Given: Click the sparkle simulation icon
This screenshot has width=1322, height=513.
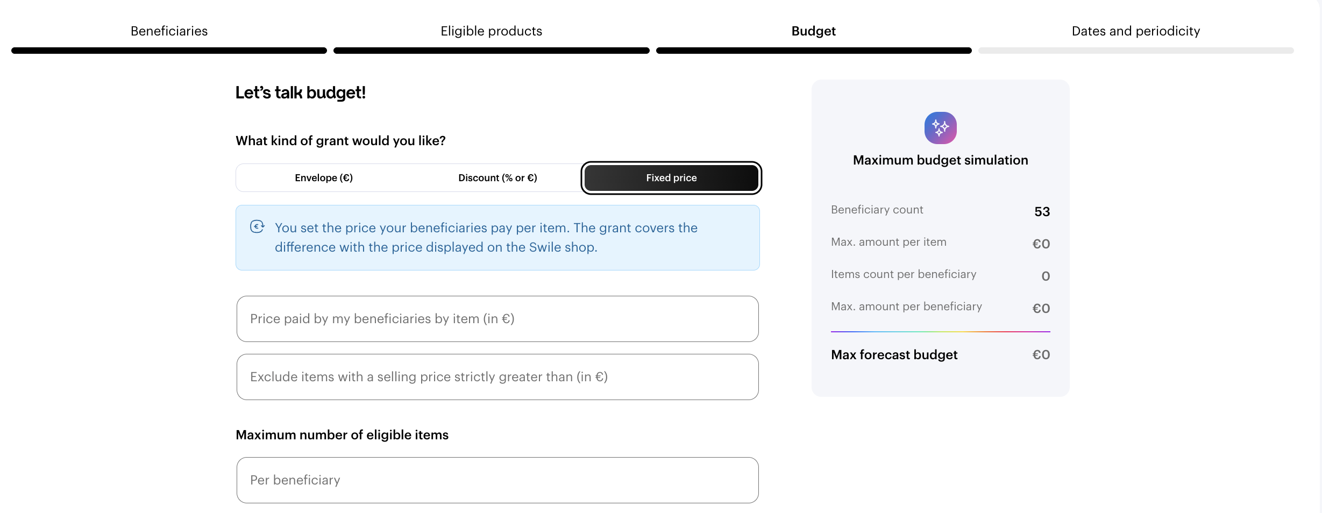Looking at the screenshot, I should (940, 128).
